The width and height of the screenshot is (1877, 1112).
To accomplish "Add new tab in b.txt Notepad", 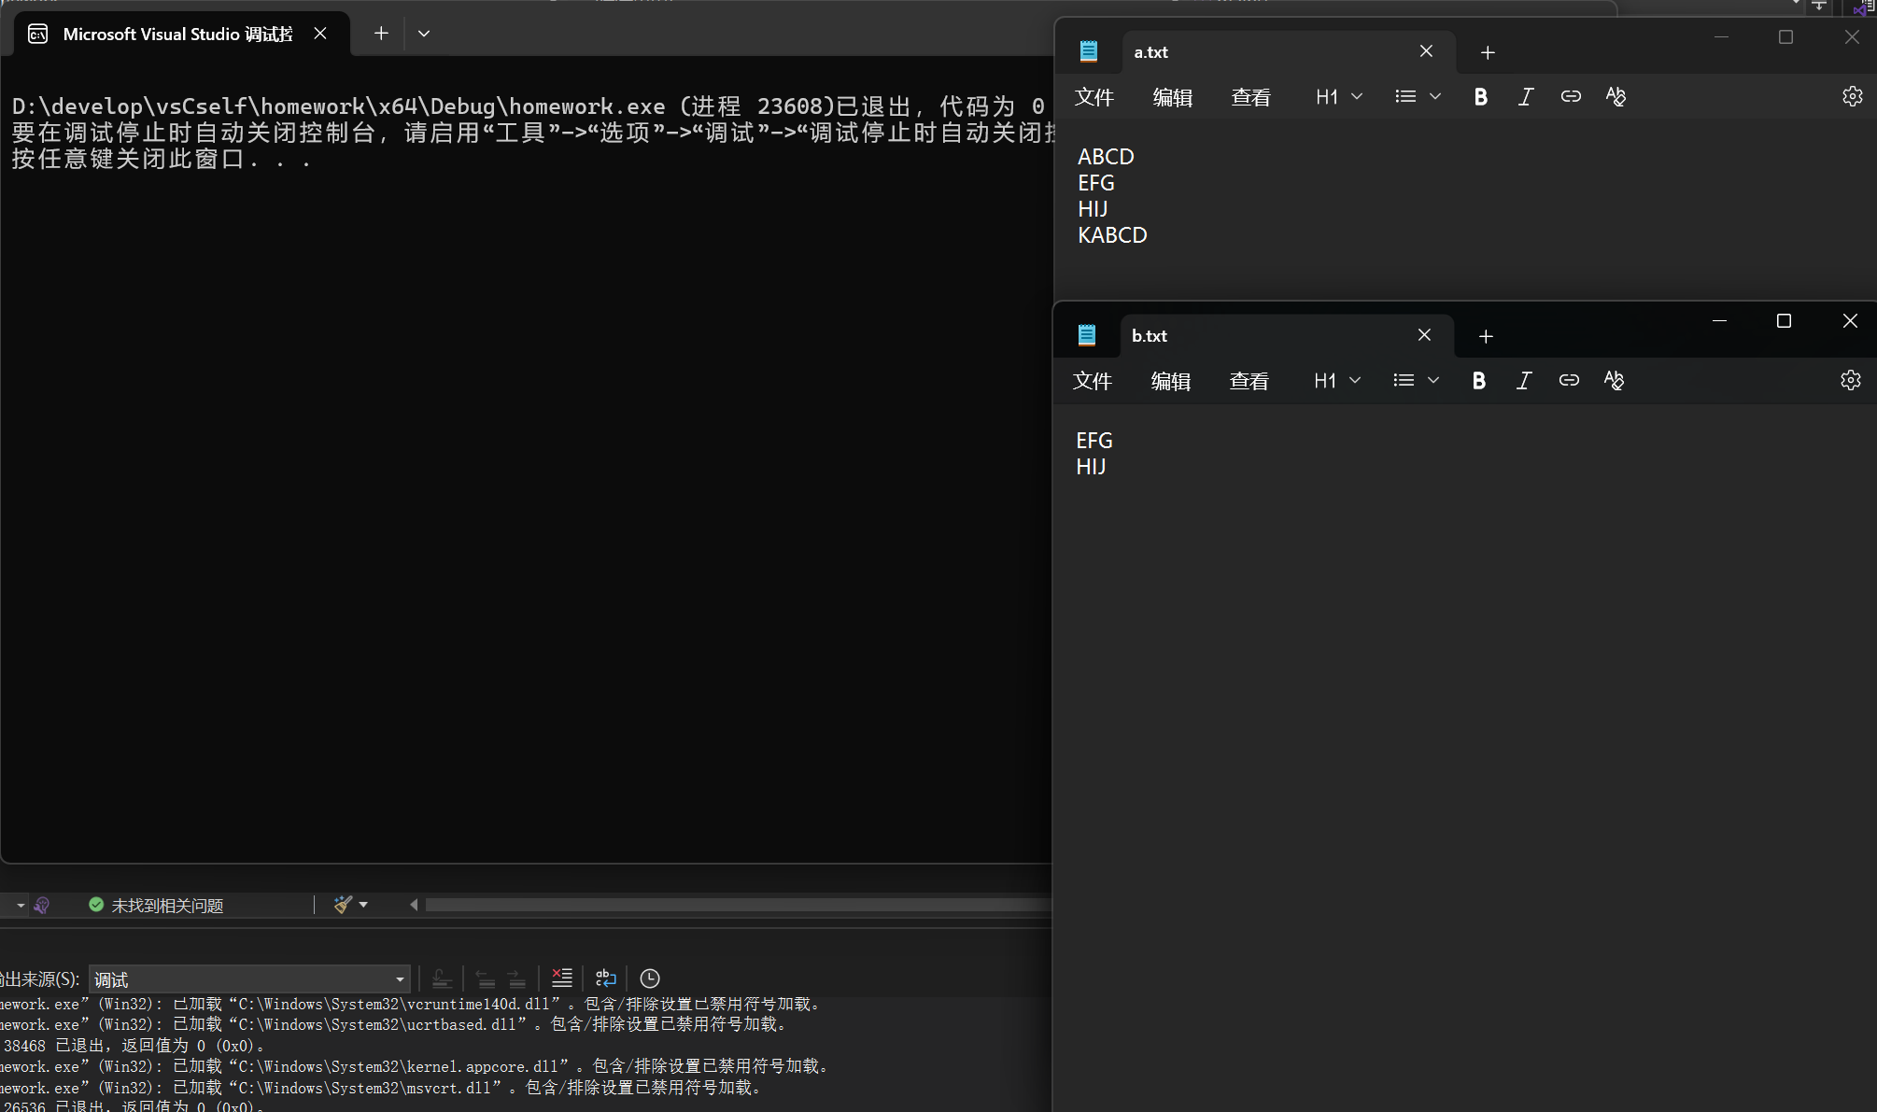I will 1486,336.
